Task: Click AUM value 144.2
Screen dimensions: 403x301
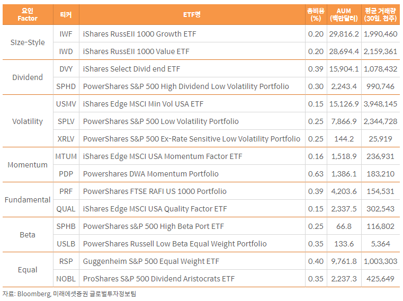Action: pyautogui.click(x=344, y=139)
